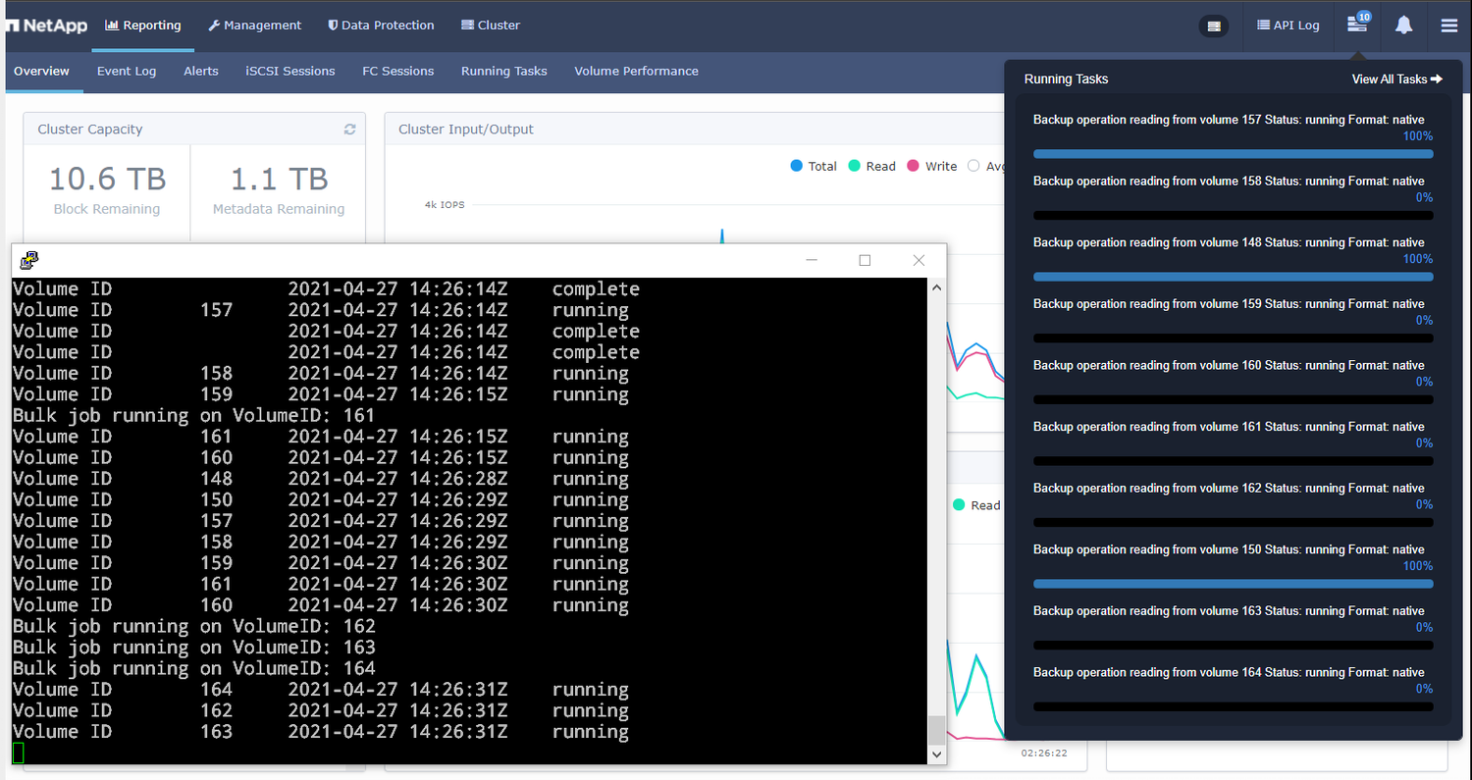1472x780 pixels.
Task: Click terminal line 'Bulk job running on VolumeID: 161'
Action: 194,415
